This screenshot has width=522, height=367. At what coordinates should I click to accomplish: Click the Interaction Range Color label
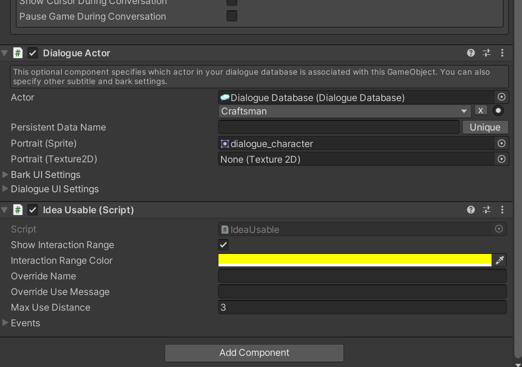coord(62,261)
